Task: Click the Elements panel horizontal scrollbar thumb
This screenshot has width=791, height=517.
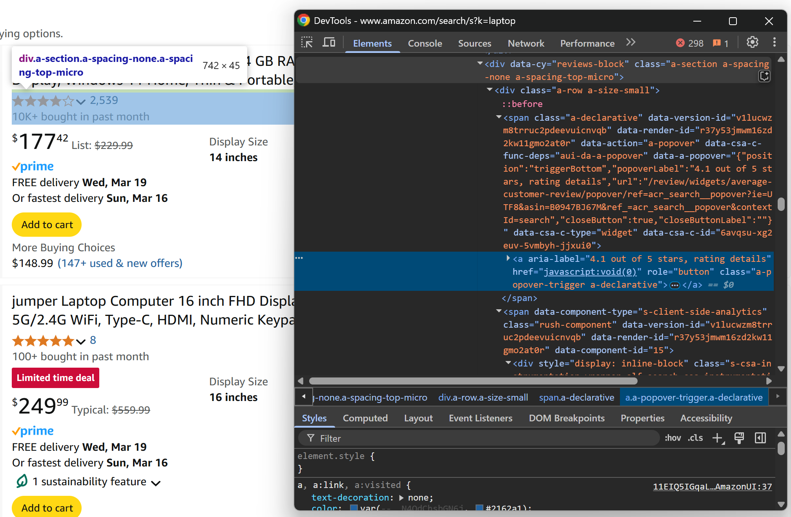Action: point(473,381)
